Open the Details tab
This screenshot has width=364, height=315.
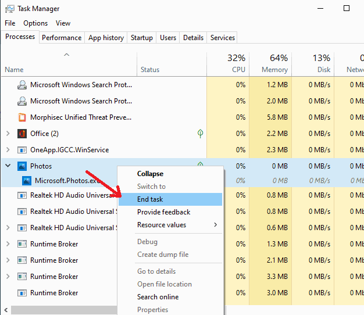tap(193, 38)
